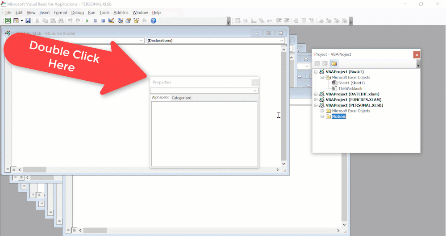Open the Insert UserForm dropdown arrow
This screenshot has width=446, height=236.
click(x=21, y=21)
